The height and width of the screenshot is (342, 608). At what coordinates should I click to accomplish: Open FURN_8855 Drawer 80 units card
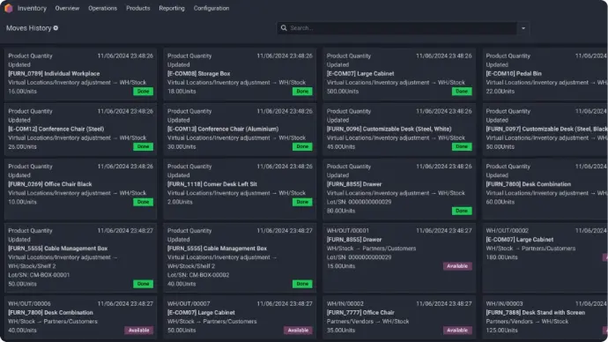click(399, 189)
